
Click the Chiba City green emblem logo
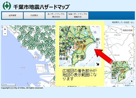tap(7, 6)
